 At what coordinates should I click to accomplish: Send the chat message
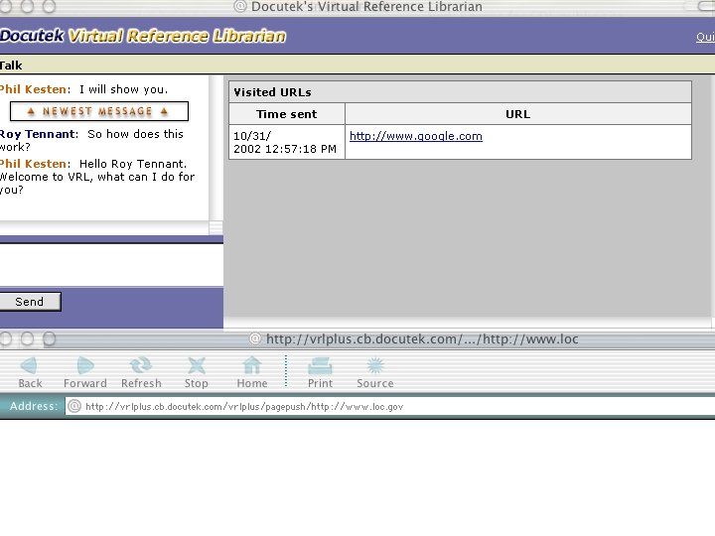click(30, 302)
